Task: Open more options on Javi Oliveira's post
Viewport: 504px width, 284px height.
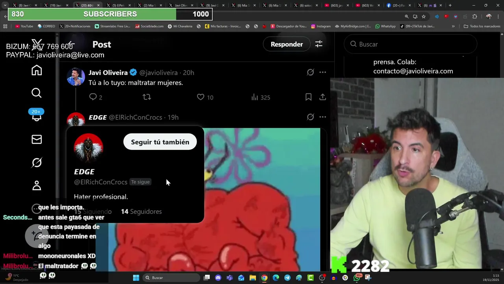Action: point(322,72)
